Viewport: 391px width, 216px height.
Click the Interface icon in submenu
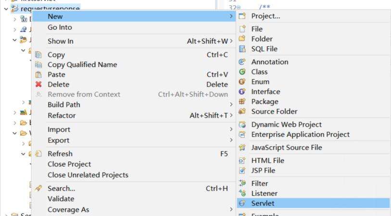242,91
